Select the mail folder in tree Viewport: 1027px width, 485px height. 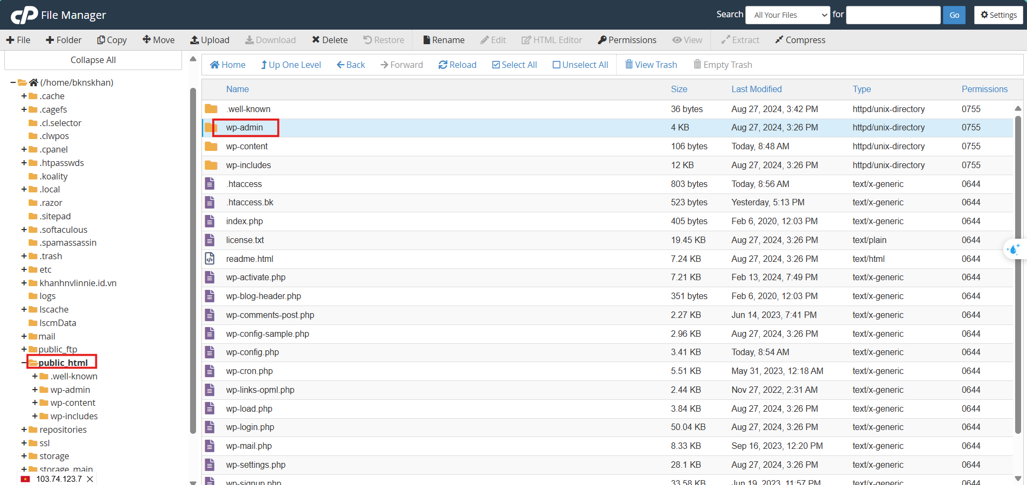[x=47, y=336]
